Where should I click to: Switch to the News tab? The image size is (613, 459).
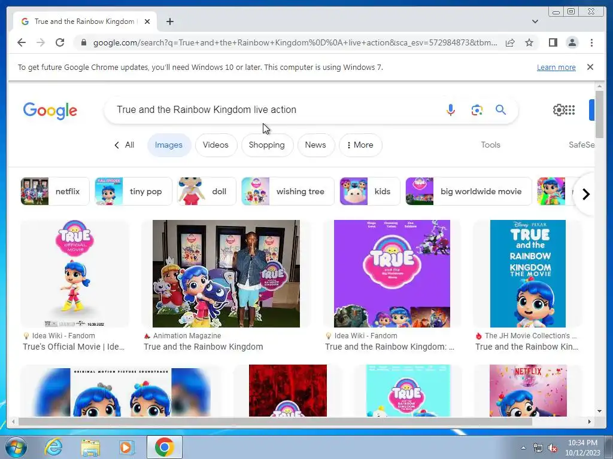point(315,145)
